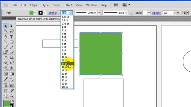This screenshot has width=191, height=107.
Task: Select the Paintbrush tool
Action: tap(6, 47)
